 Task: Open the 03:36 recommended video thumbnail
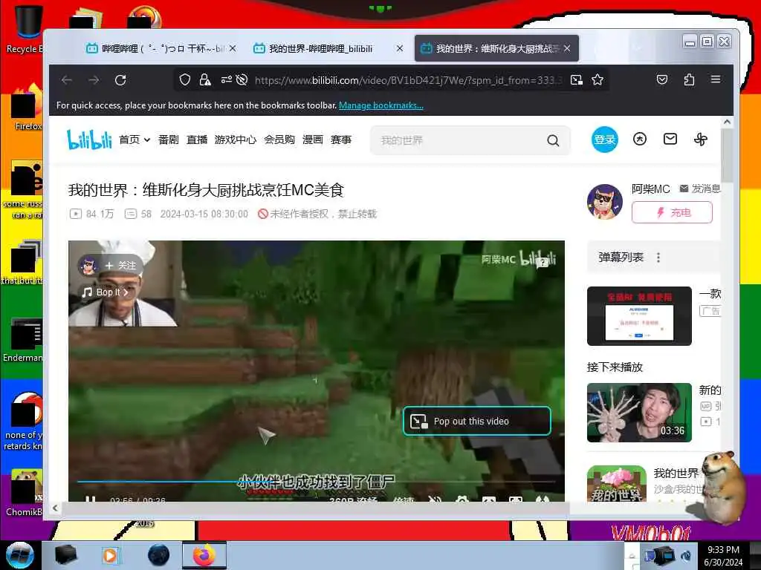pyautogui.click(x=639, y=413)
